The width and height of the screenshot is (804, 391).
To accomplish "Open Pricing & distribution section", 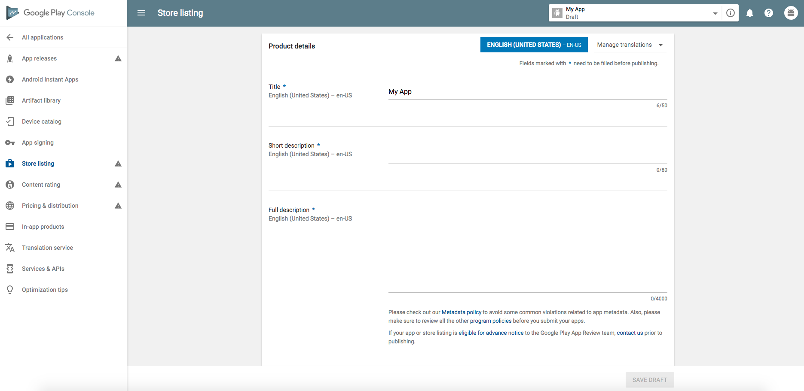I will (50, 206).
